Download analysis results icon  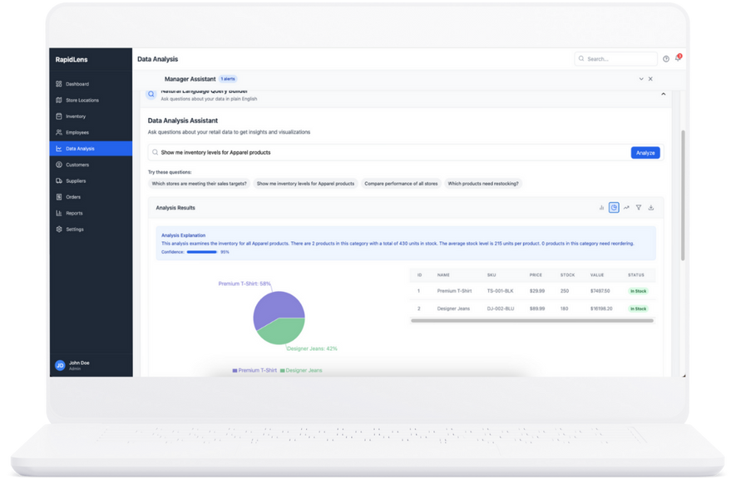click(x=650, y=207)
